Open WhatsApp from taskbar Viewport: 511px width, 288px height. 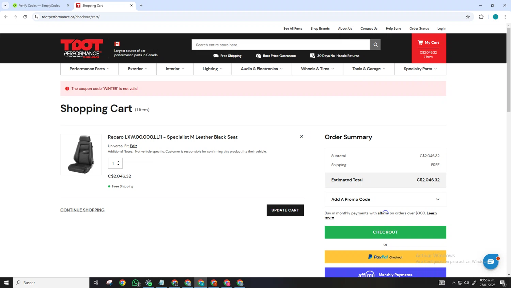click(x=136, y=283)
